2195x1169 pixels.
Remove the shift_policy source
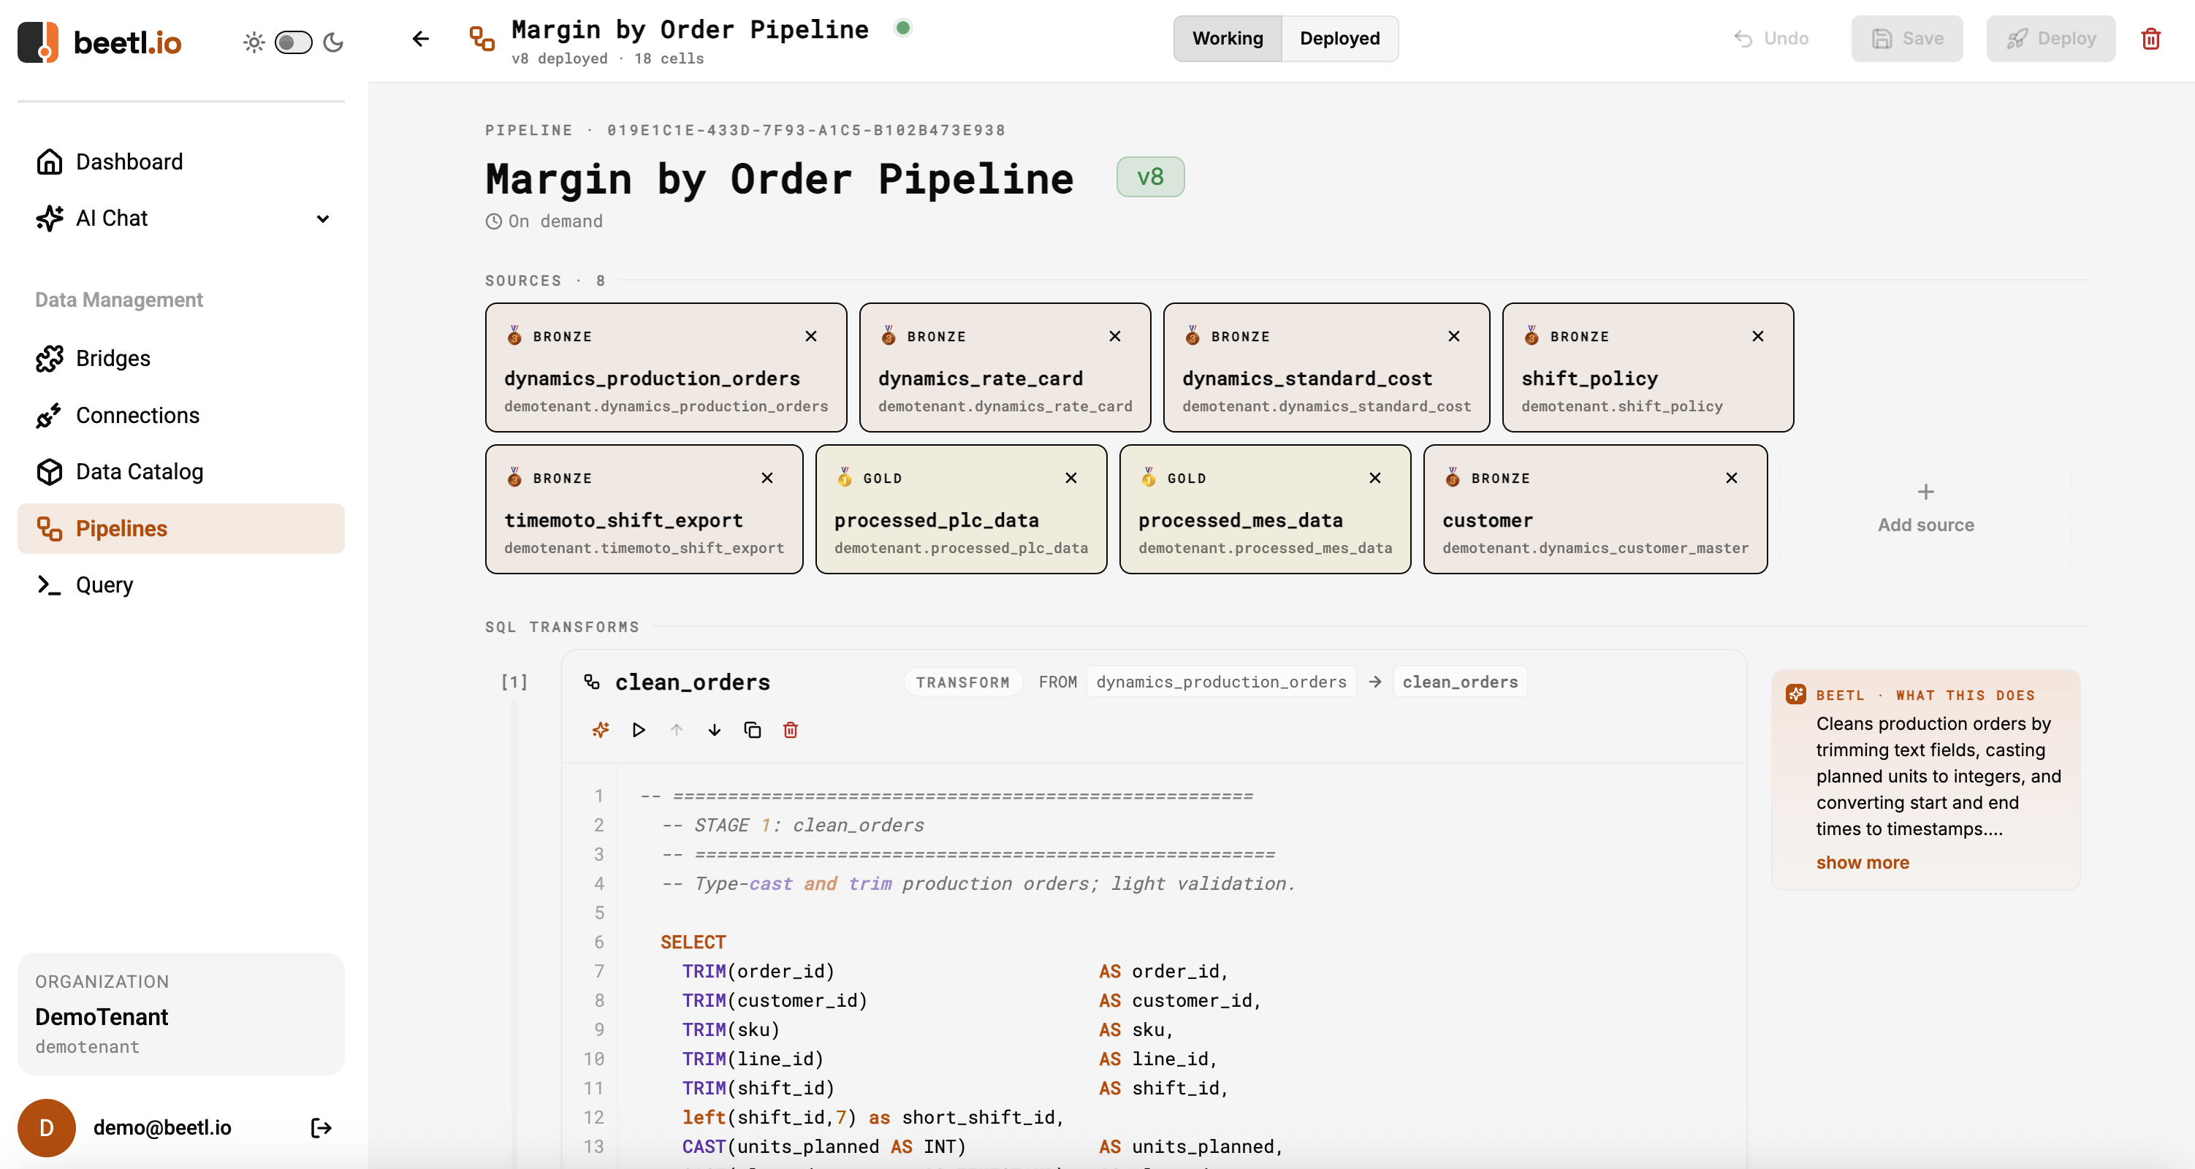tap(1758, 337)
